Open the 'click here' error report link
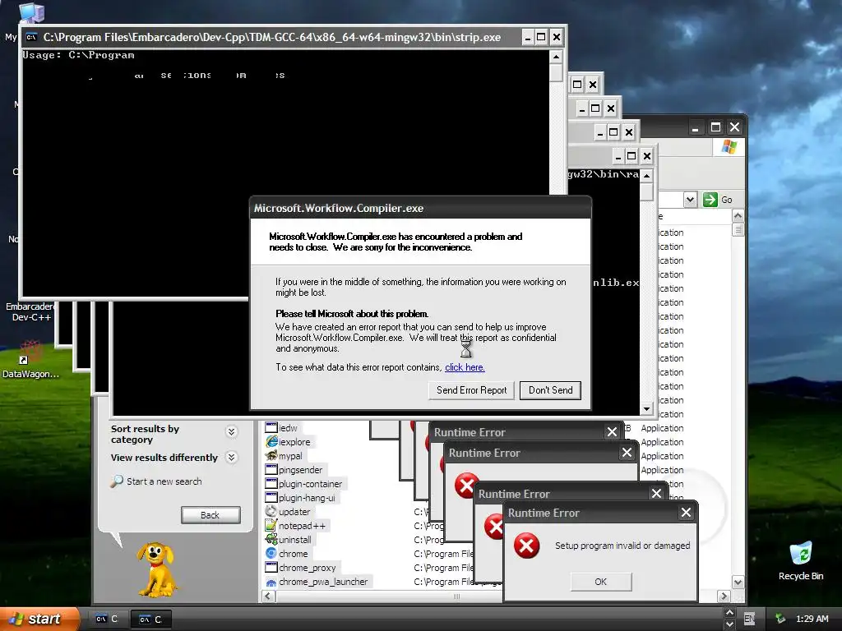 pyautogui.click(x=465, y=367)
